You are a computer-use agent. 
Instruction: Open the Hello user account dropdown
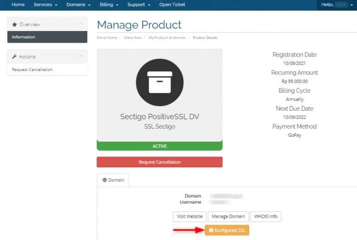(x=337, y=5)
